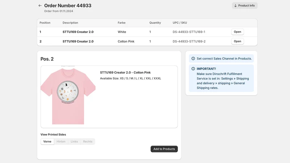Click info icon next to Sales Channel notice
The width and height of the screenshot is (290, 163).
(193, 58)
